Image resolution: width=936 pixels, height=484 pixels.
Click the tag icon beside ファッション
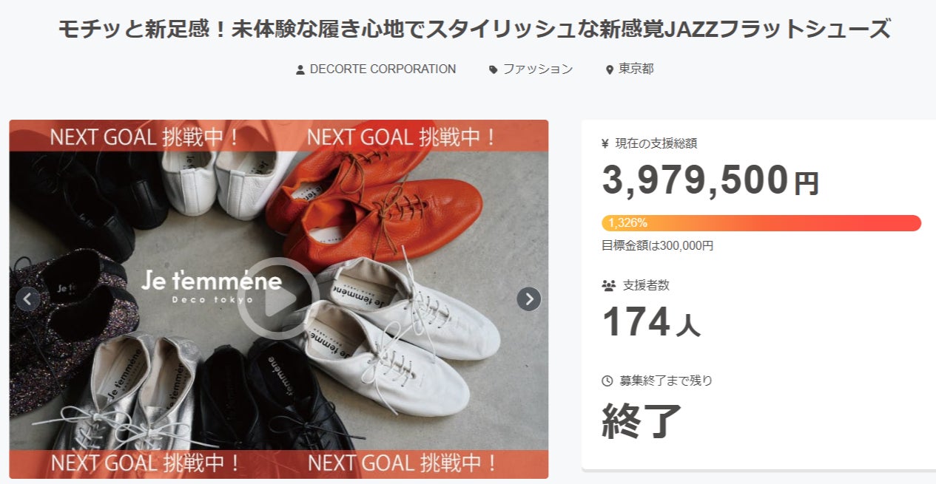pyautogui.click(x=494, y=69)
